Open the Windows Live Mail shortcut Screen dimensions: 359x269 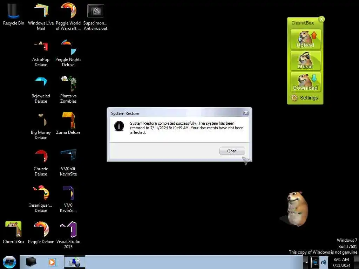[41, 16]
